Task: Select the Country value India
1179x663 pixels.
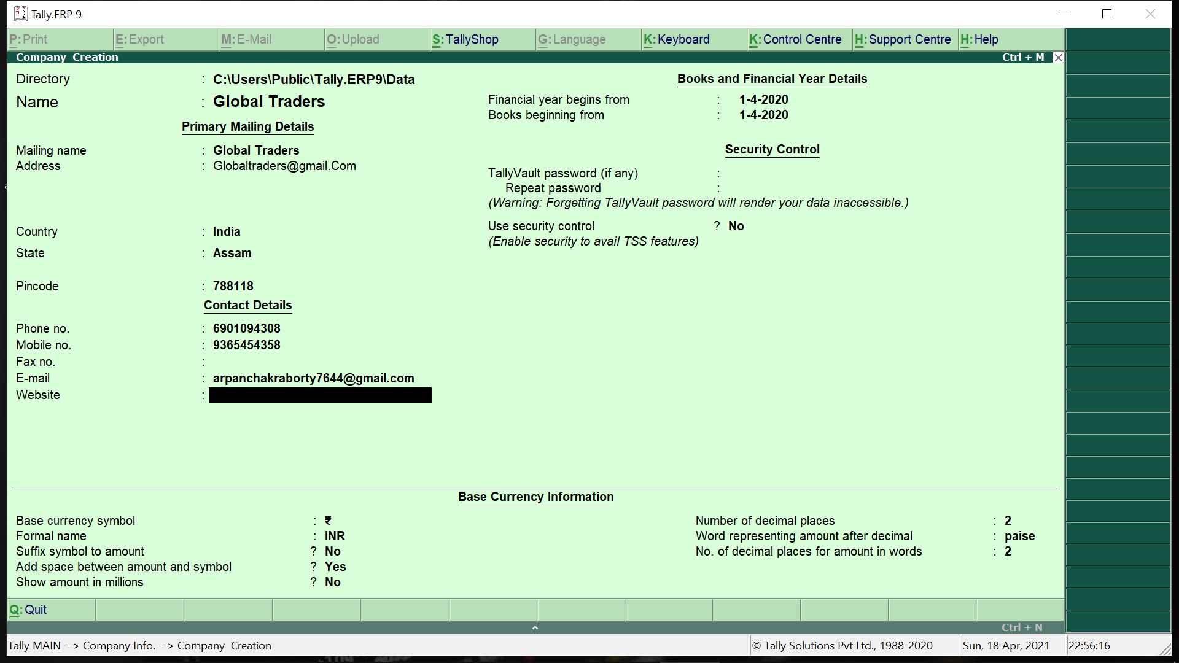Action: coord(227,231)
